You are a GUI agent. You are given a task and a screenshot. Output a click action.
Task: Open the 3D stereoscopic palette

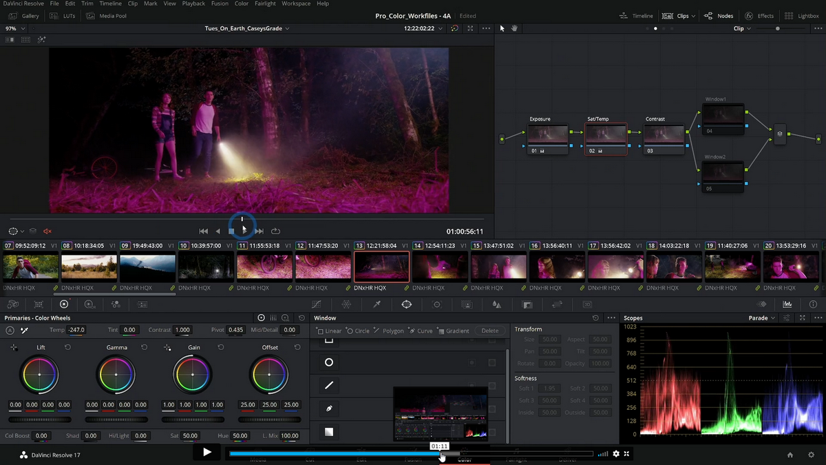(587, 304)
